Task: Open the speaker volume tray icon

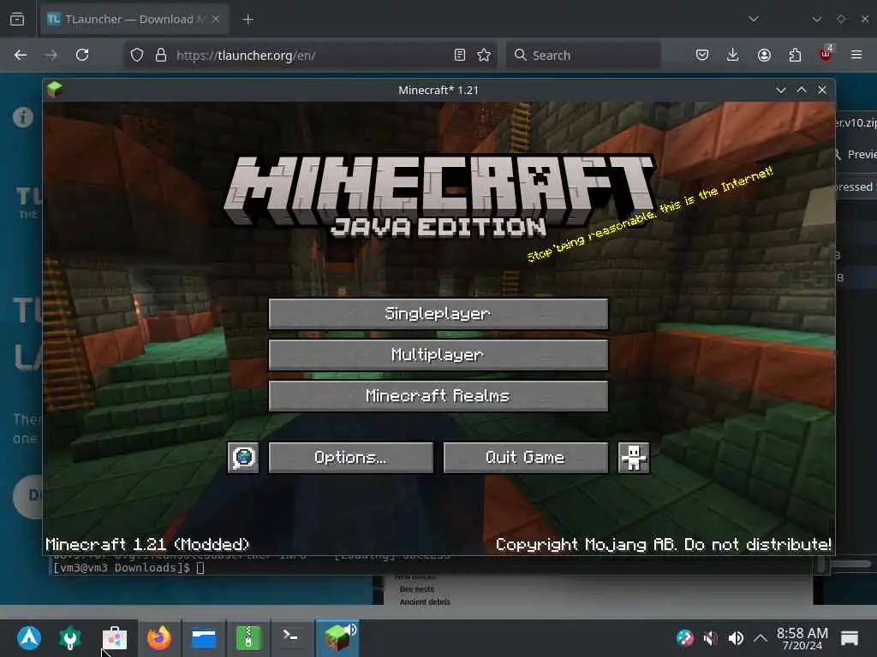Action: [x=736, y=637]
